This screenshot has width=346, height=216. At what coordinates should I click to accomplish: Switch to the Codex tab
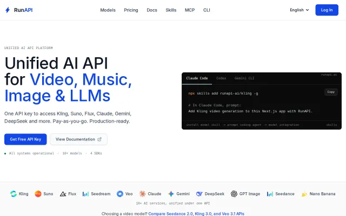coord(221,78)
